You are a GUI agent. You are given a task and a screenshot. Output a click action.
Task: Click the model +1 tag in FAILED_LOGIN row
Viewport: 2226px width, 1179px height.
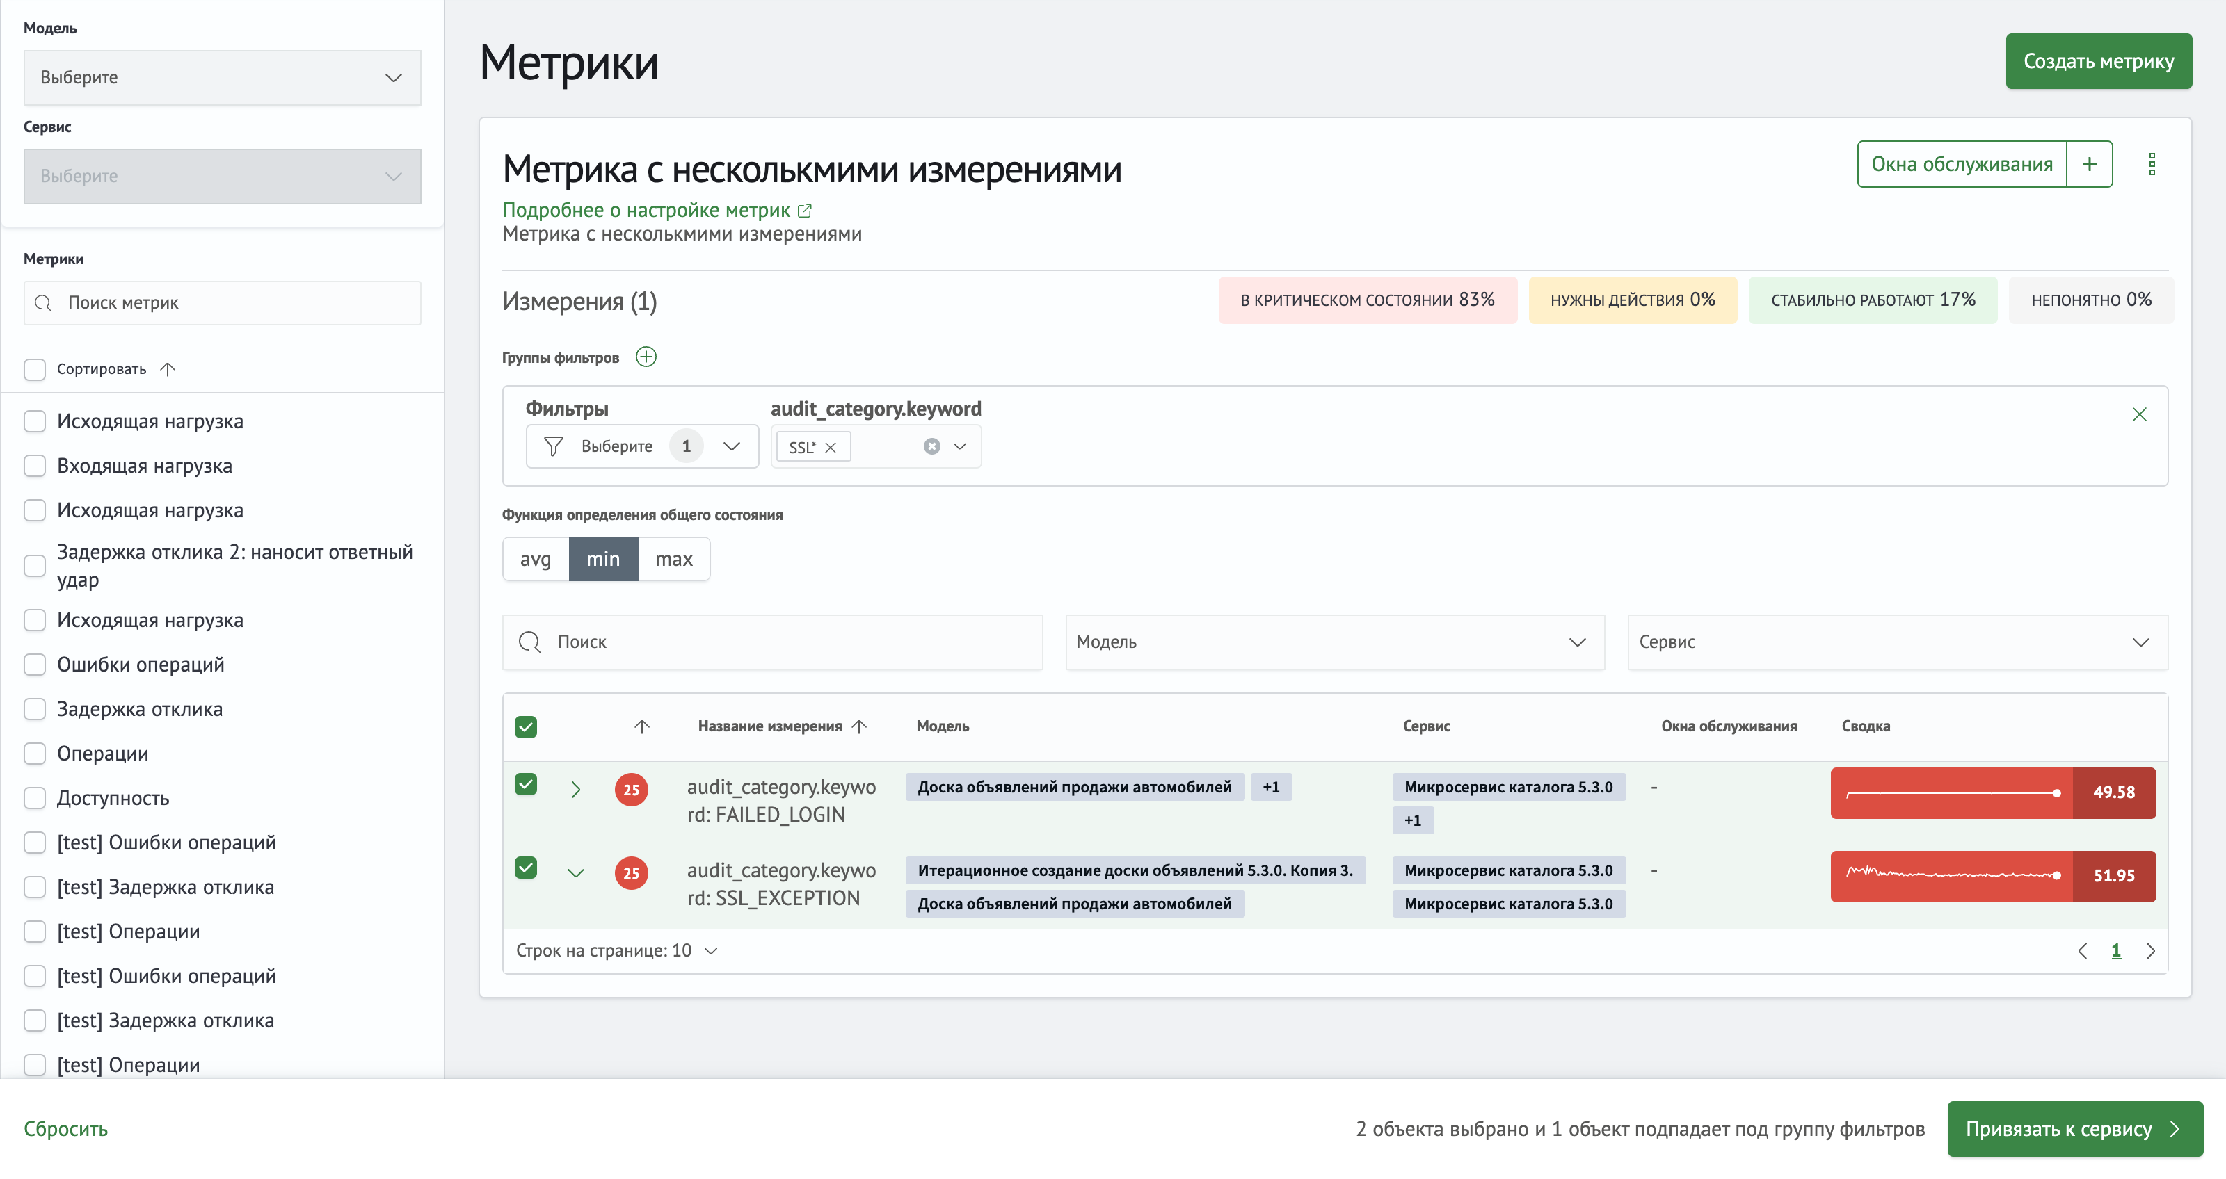pos(1270,787)
